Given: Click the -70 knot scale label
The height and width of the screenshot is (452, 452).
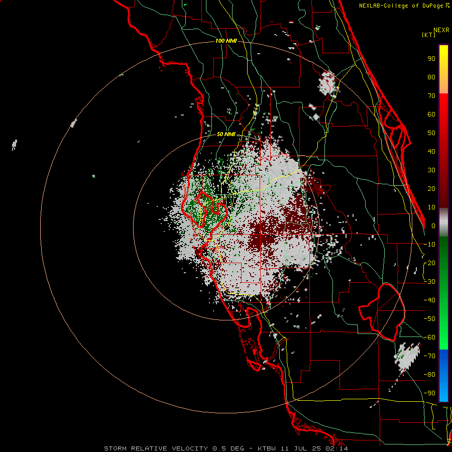Looking at the screenshot, I should 429,356.
